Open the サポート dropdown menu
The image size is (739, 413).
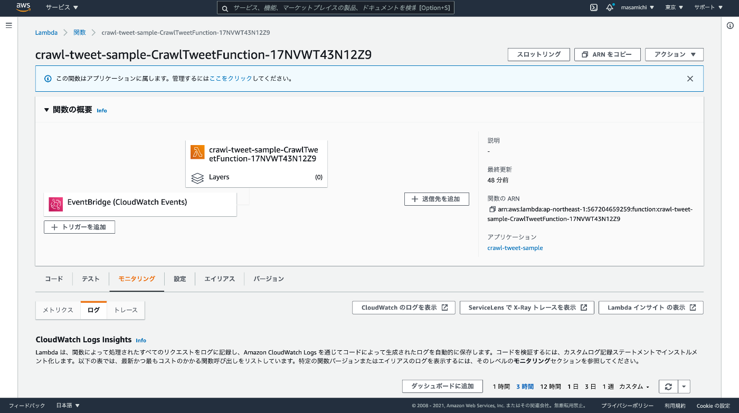pos(708,7)
